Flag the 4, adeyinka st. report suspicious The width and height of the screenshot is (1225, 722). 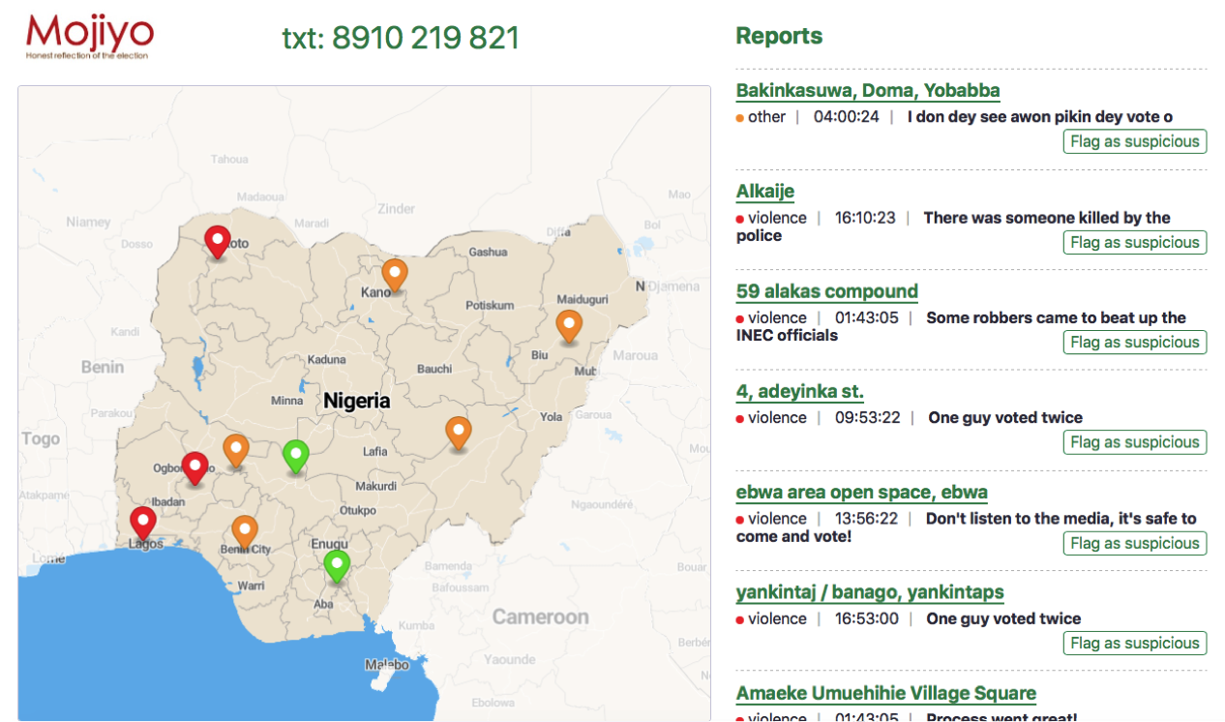[1135, 442]
